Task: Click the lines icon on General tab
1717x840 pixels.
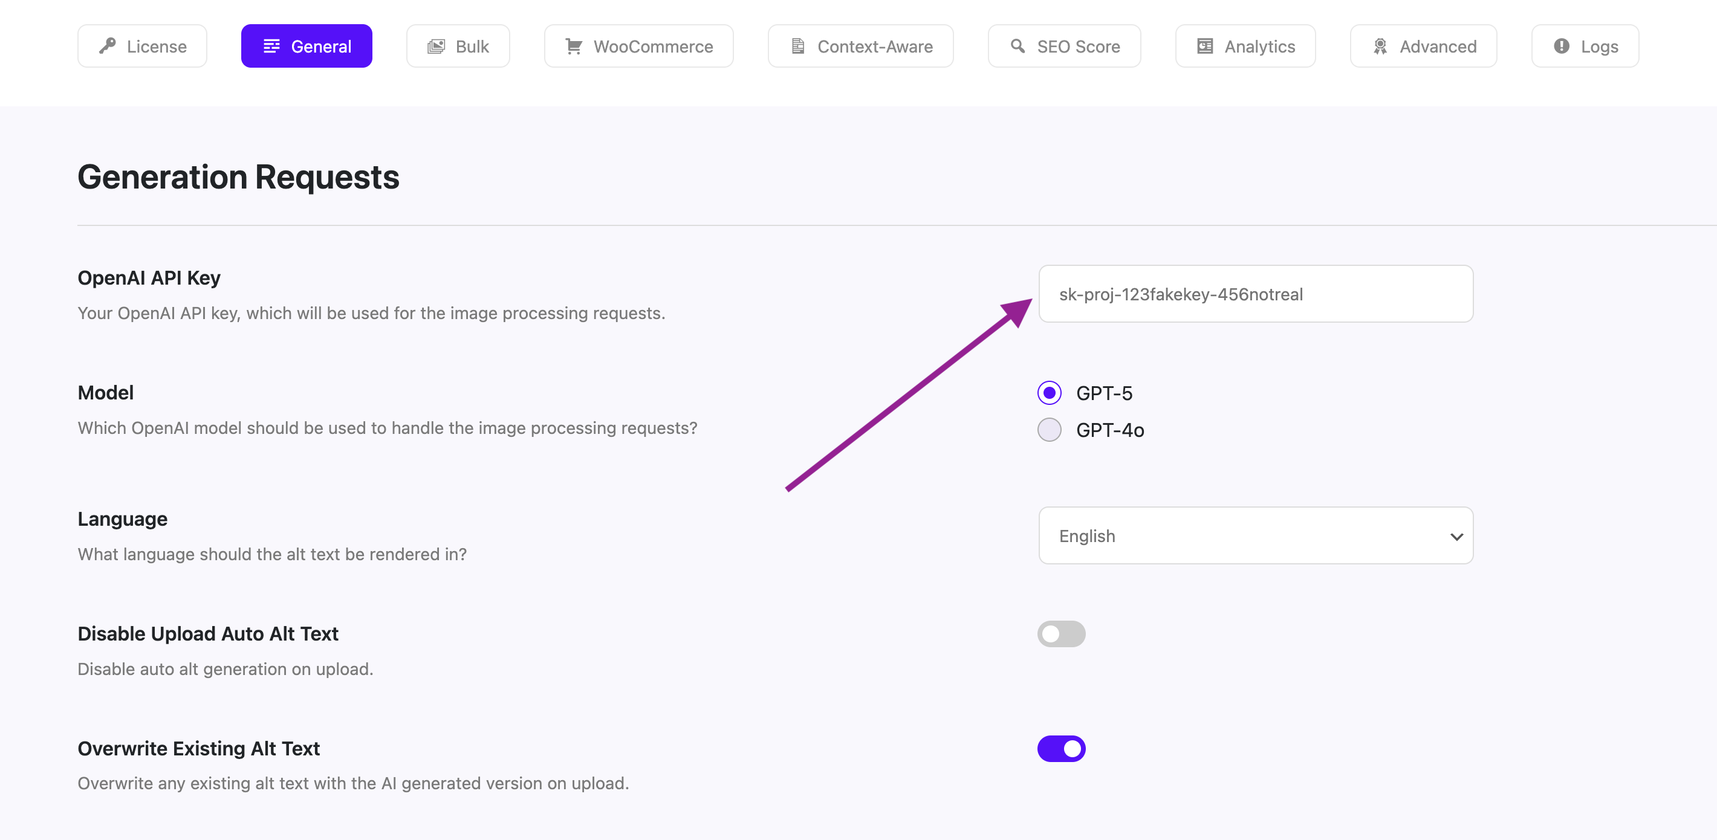Action: pyautogui.click(x=271, y=46)
